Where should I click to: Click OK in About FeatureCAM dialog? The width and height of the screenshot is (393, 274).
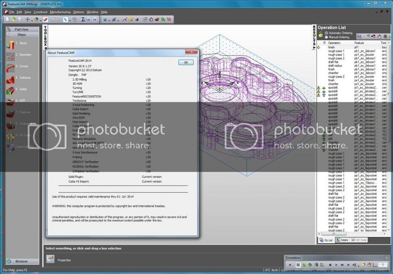click(186, 63)
